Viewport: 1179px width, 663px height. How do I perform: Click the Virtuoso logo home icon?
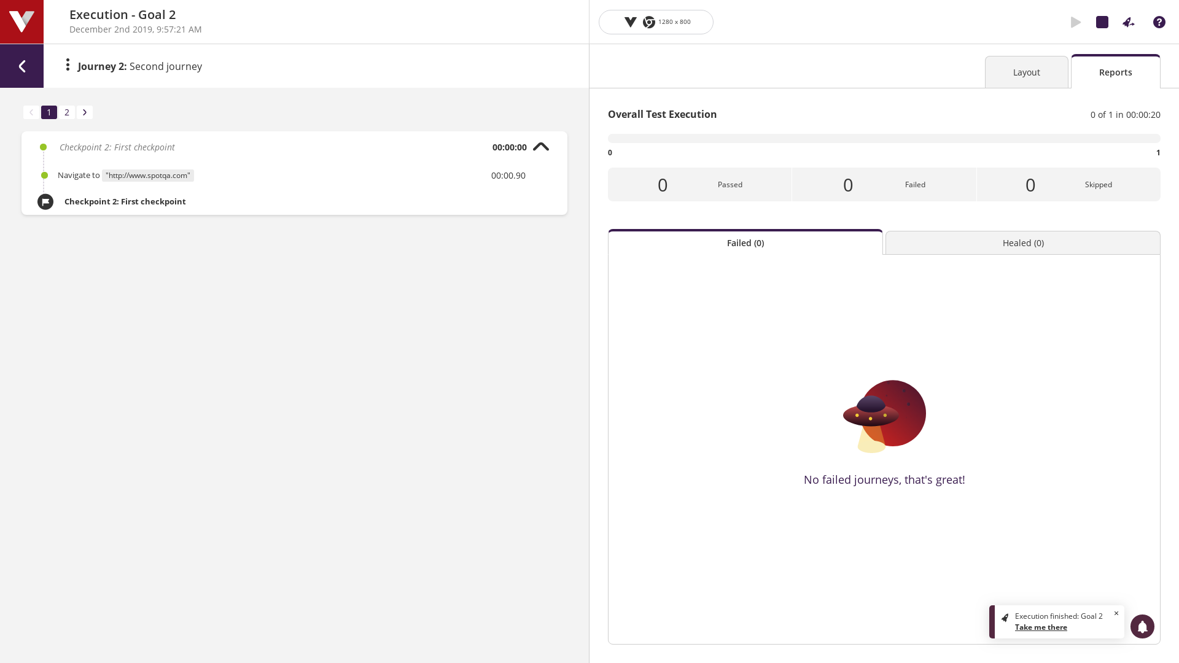(x=21, y=21)
